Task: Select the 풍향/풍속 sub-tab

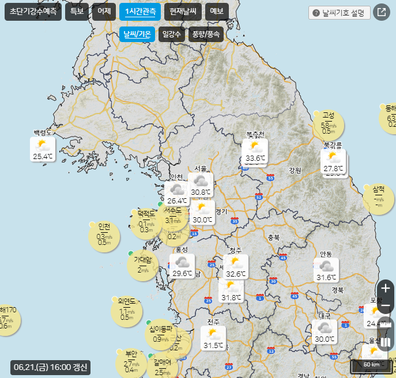Action: pos(206,34)
